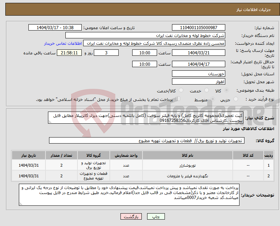The height and width of the screenshot is (226, 280).
Task: Click the توضیحات خریدار textarea
Action: 129,195
